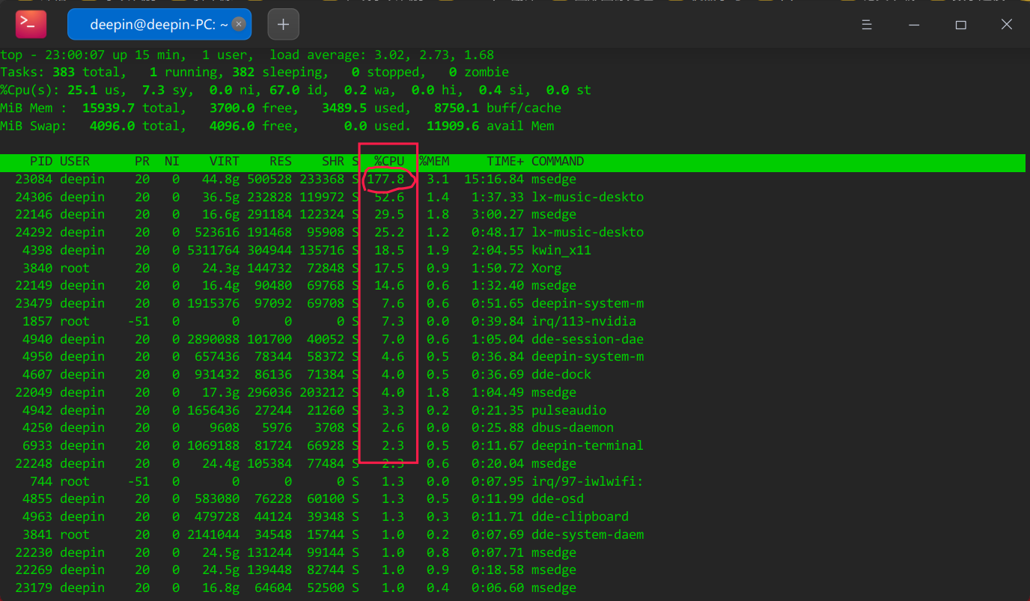Click the kwin_x11 command name
The height and width of the screenshot is (601, 1030).
[x=561, y=251]
